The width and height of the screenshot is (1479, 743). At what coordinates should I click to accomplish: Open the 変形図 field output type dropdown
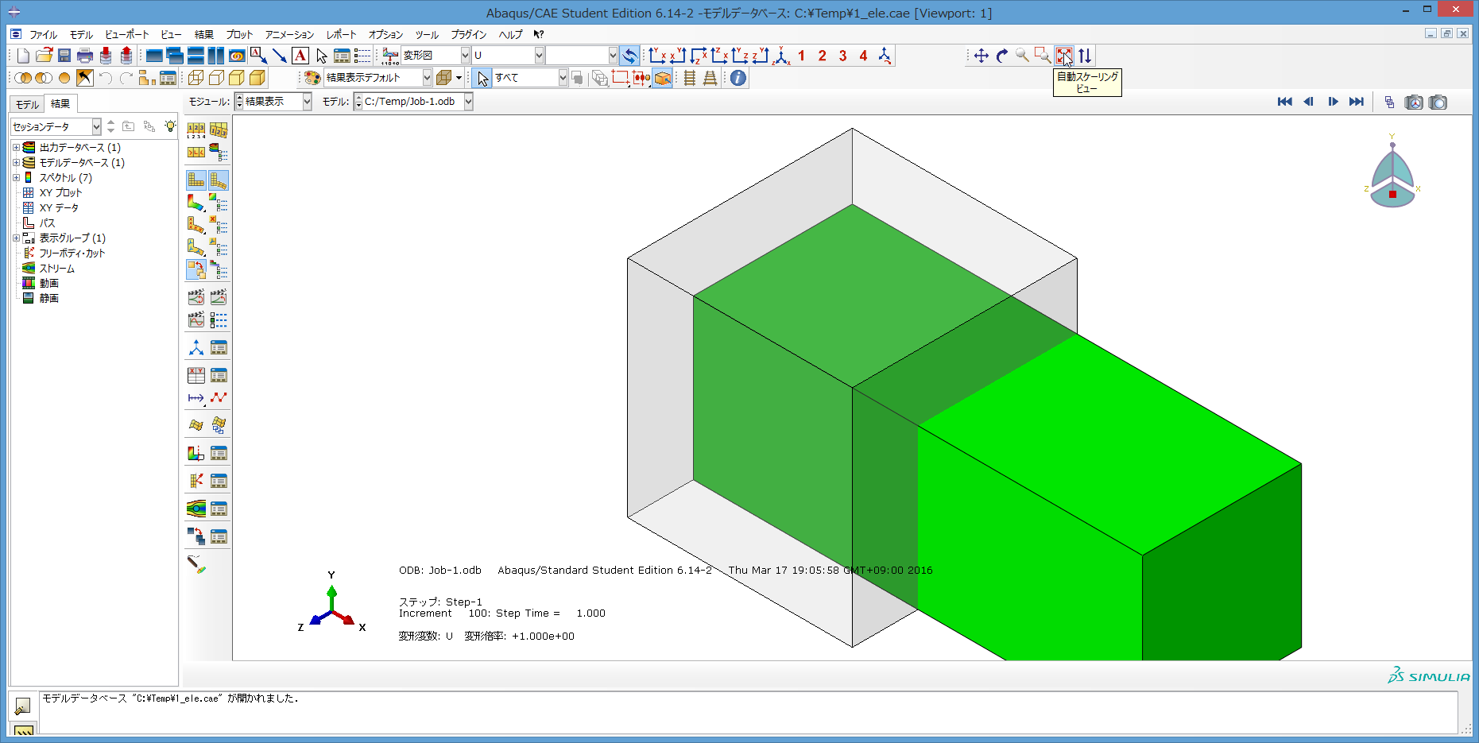[466, 56]
